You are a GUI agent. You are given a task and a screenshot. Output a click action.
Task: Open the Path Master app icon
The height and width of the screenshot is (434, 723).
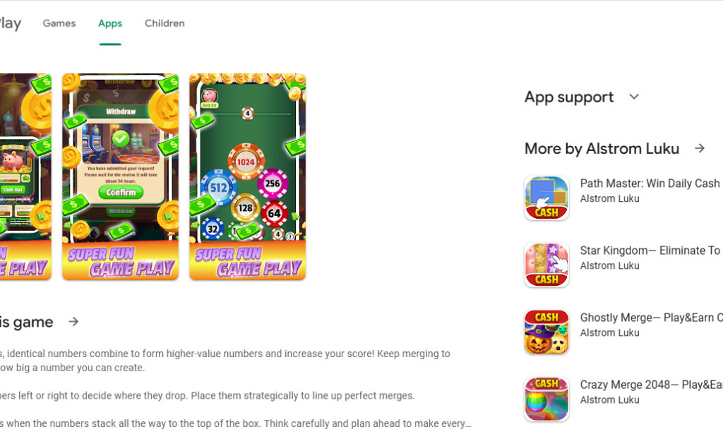[x=546, y=198]
